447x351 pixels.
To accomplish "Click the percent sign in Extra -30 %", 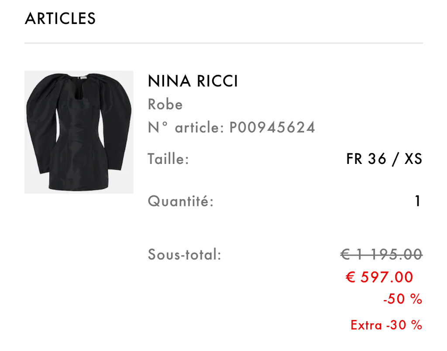I will click(417, 325).
